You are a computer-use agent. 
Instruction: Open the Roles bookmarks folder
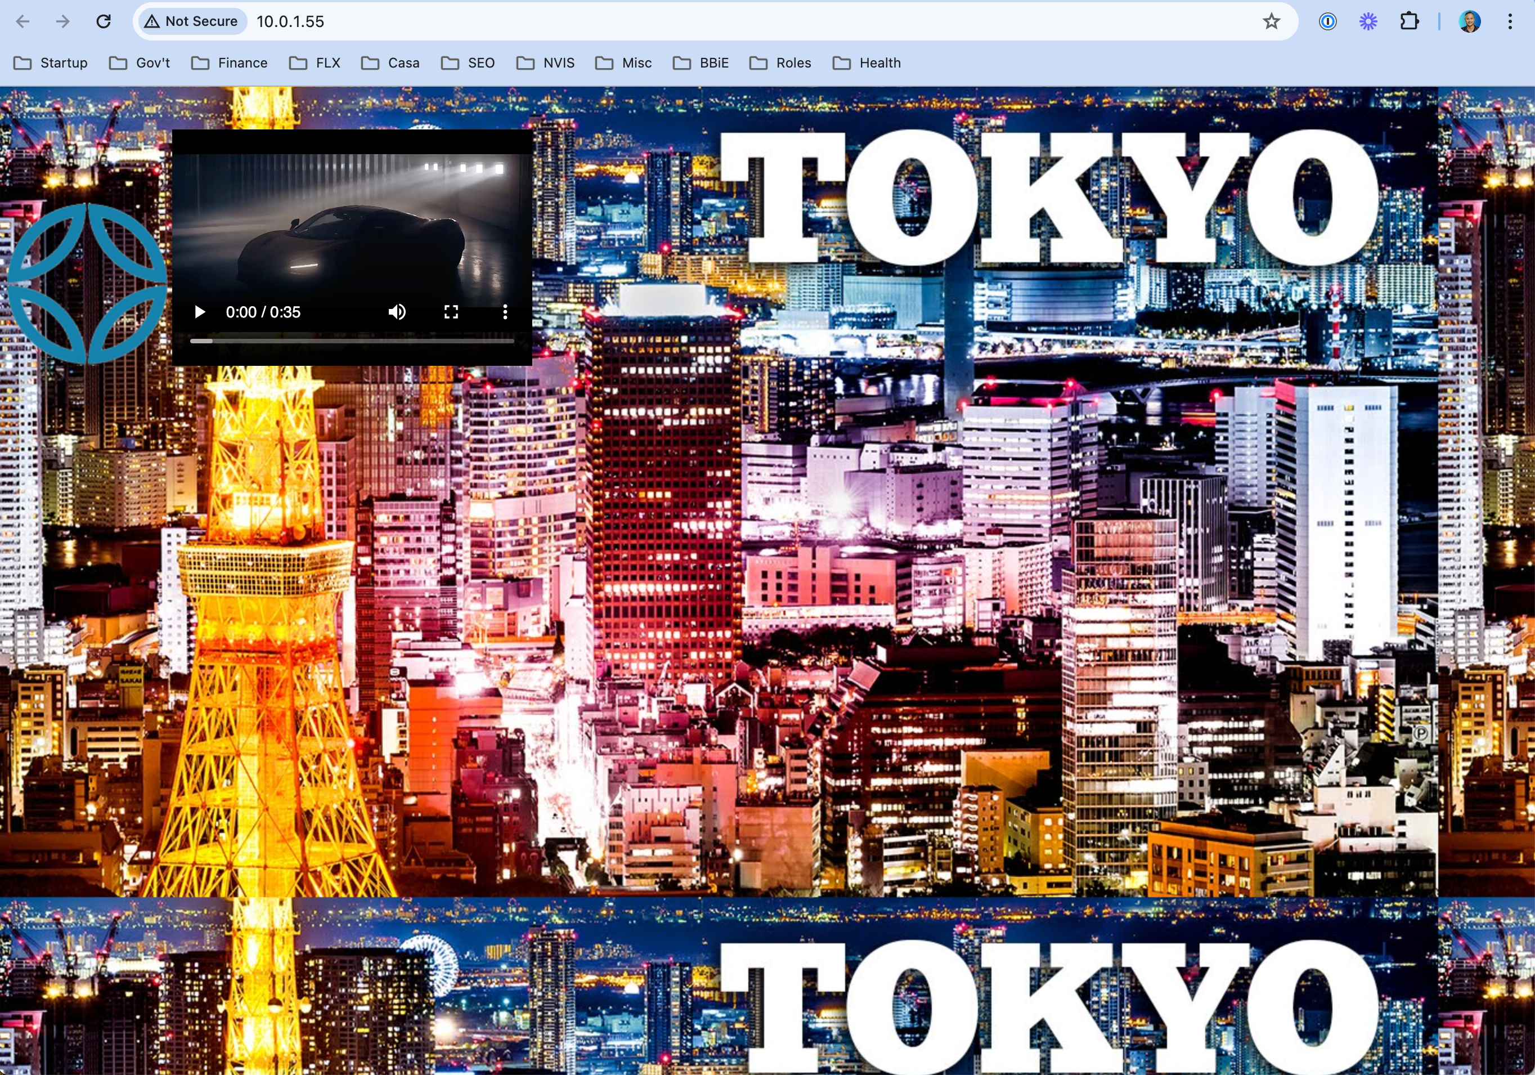tap(780, 63)
